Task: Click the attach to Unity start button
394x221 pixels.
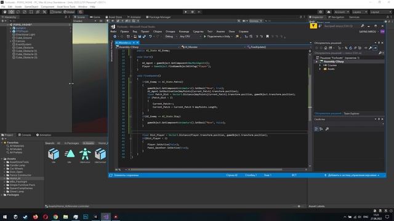Action: tap(217, 37)
